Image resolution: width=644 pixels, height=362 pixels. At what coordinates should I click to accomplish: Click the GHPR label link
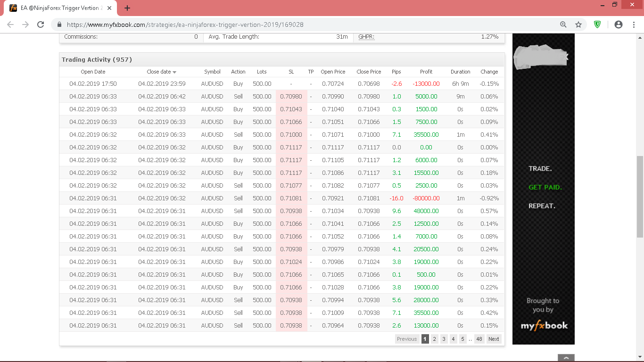(366, 37)
